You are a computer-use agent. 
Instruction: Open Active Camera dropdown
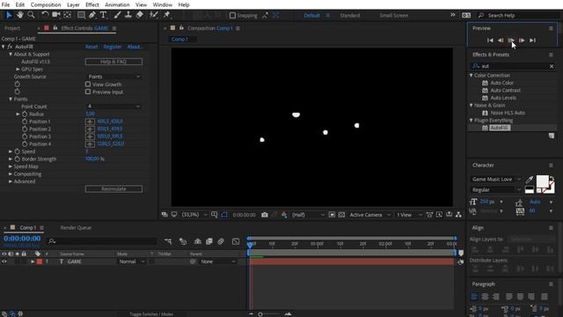[369, 215]
